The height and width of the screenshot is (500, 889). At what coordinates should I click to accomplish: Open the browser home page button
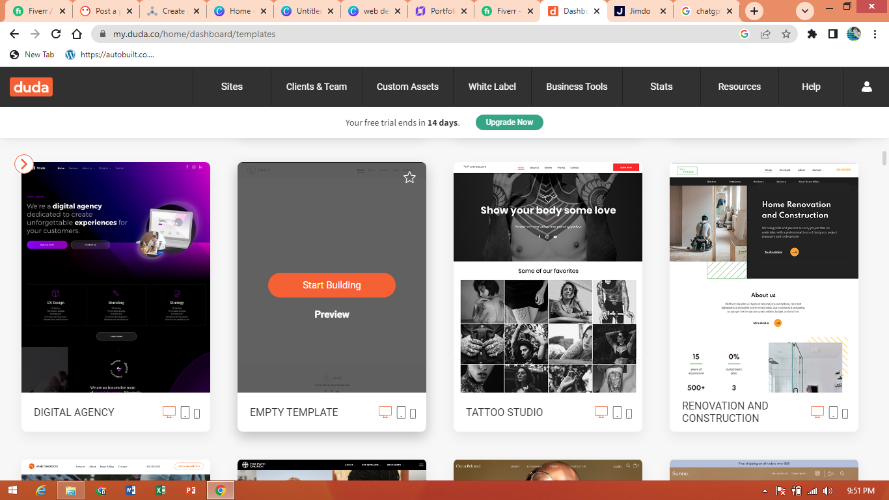[x=77, y=34]
